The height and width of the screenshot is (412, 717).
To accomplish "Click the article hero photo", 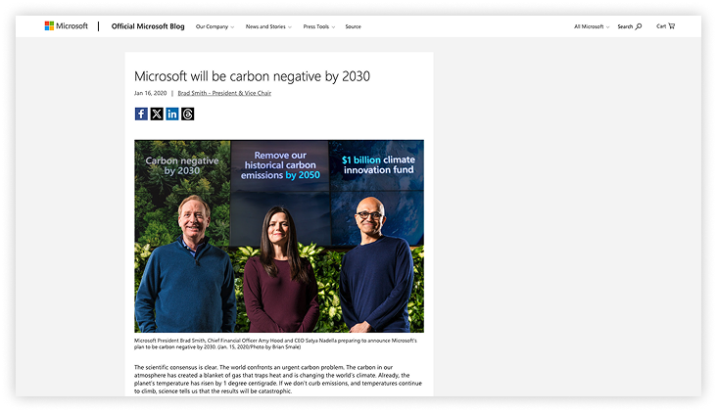I will coord(279,236).
